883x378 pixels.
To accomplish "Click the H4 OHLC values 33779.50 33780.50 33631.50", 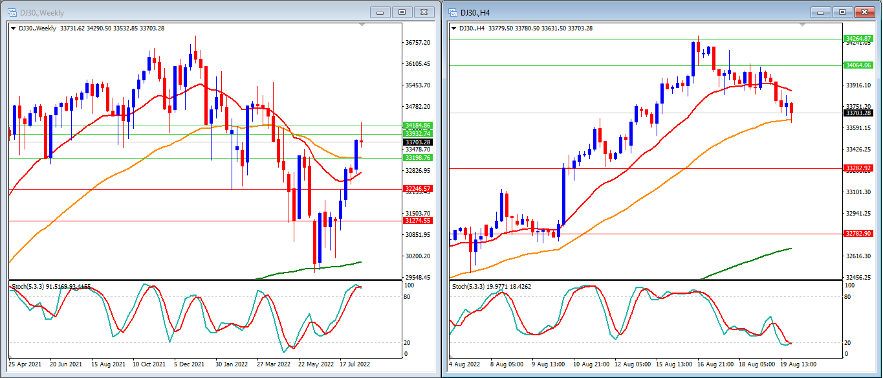I will tap(527, 28).
